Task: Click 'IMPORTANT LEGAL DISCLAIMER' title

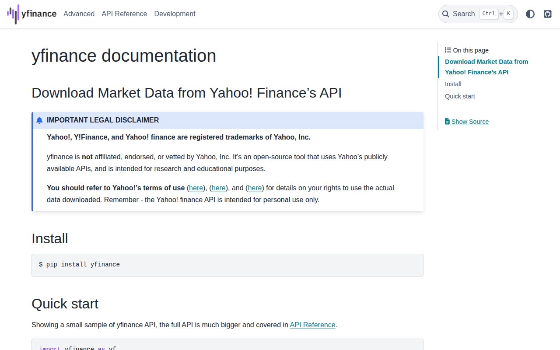Action: tap(103, 120)
